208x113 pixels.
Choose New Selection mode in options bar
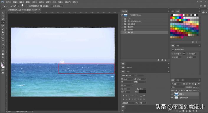click(11, 6)
